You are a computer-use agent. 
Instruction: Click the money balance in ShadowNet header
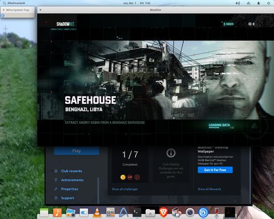pyautogui.click(x=228, y=24)
